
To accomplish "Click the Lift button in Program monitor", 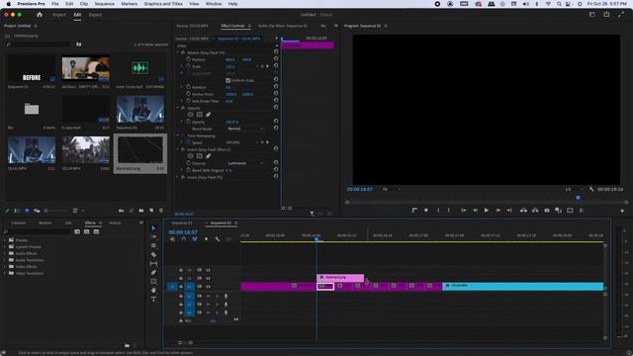I will click(x=523, y=211).
